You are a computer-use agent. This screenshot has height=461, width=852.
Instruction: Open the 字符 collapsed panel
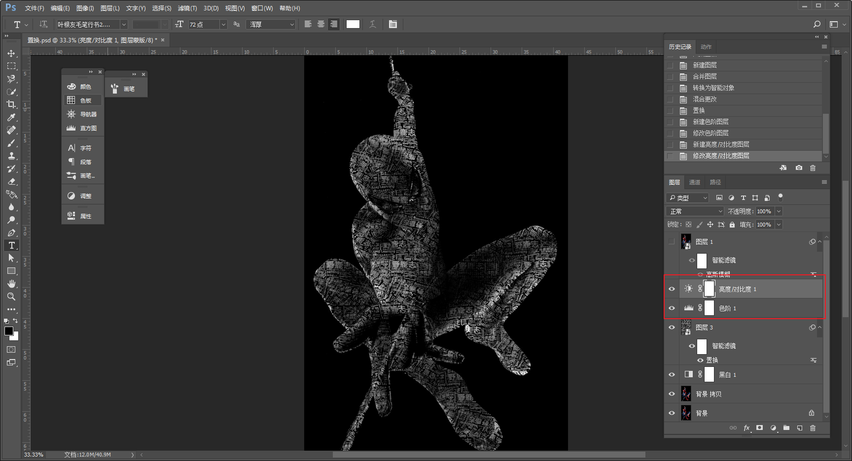pos(83,148)
